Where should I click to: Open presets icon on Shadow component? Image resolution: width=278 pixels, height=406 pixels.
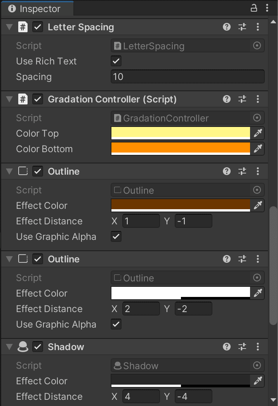242,347
